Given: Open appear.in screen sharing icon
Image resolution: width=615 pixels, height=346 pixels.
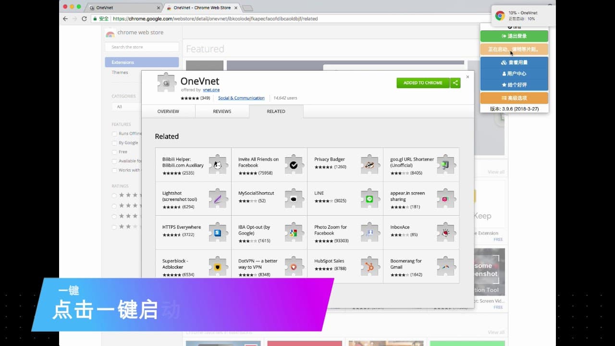Looking at the screenshot, I should click(445, 198).
